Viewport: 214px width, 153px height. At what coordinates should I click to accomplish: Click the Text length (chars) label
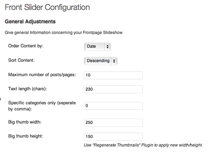click(27, 89)
